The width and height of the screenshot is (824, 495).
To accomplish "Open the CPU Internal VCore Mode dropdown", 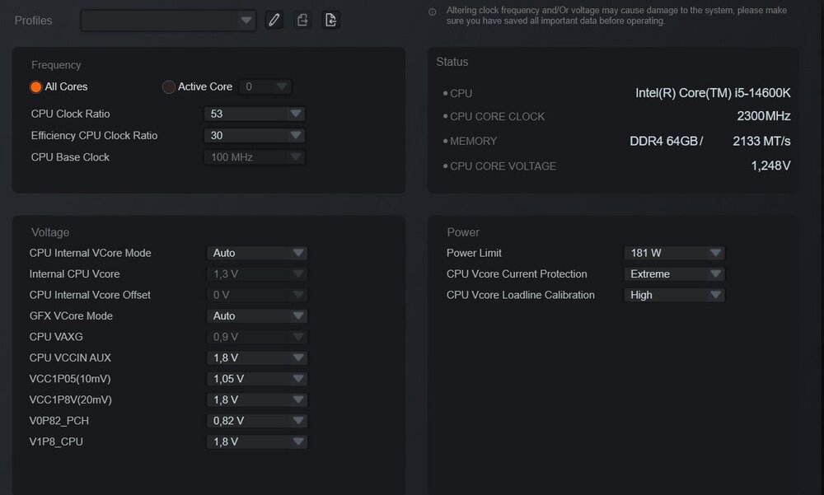I will (x=256, y=254).
